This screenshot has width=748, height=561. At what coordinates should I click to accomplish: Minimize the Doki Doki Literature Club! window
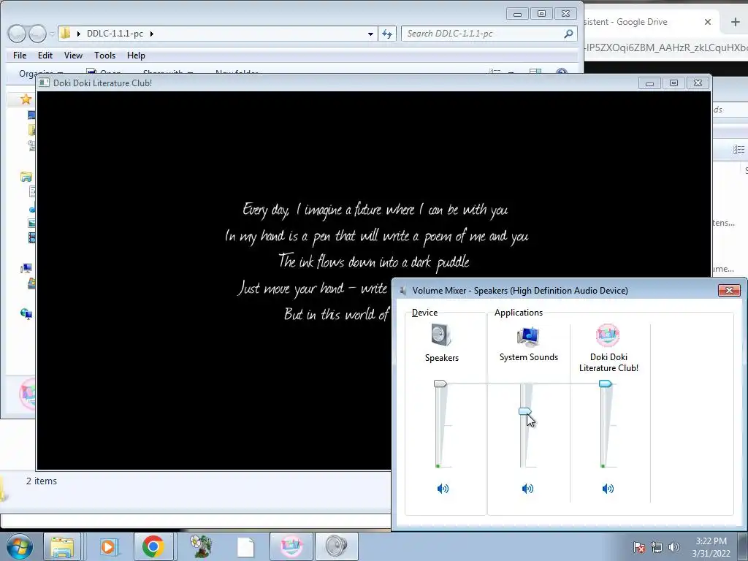pyautogui.click(x=649, y=83)
